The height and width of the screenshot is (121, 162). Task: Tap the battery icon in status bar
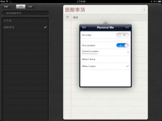(160, 2)
